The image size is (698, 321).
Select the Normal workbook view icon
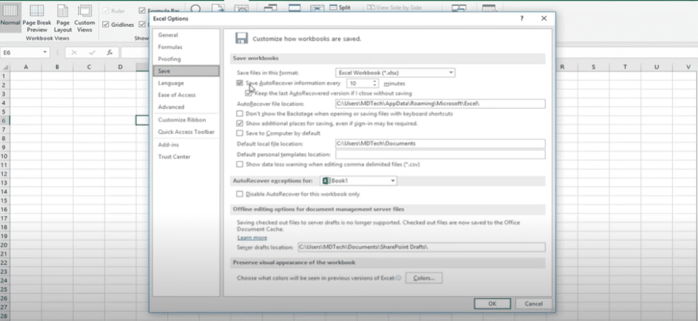pyautogui.click(x=10, y=17)
